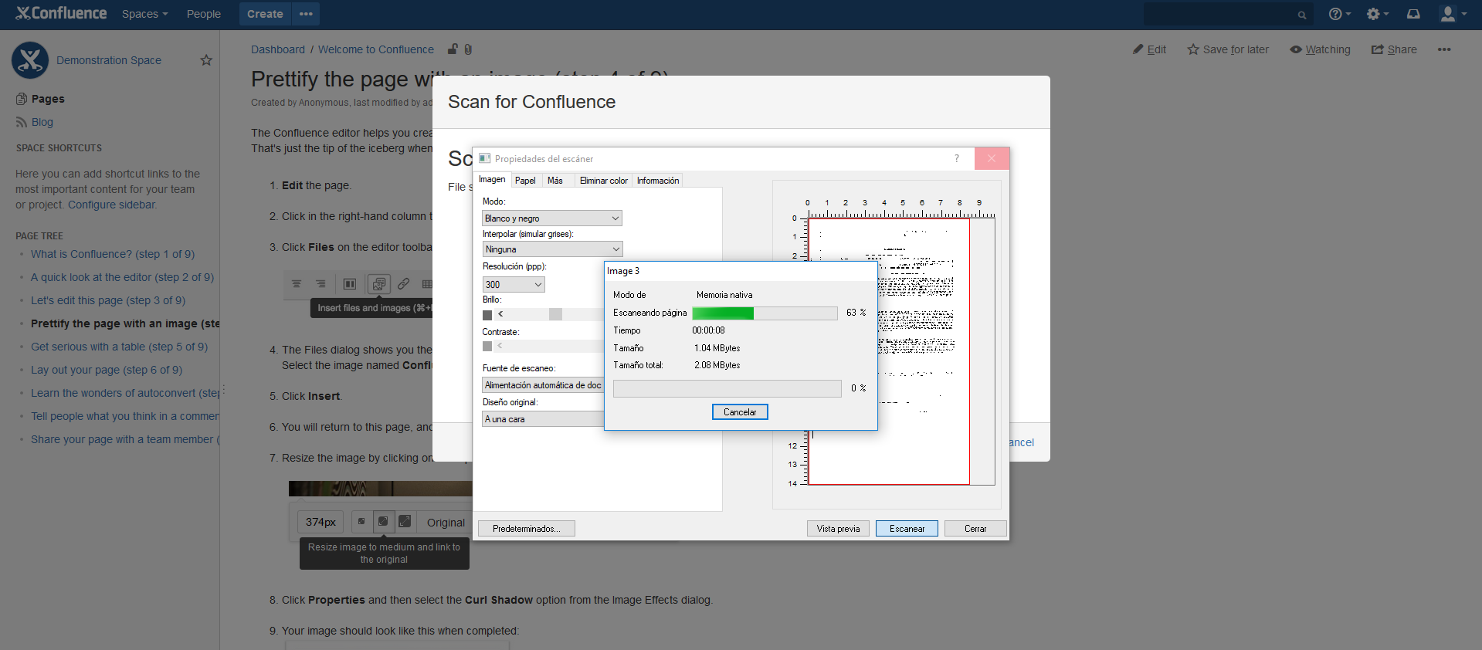Open the settings gear menu
This screenshot has height=650, width=1482.
tap(1377, 14)
